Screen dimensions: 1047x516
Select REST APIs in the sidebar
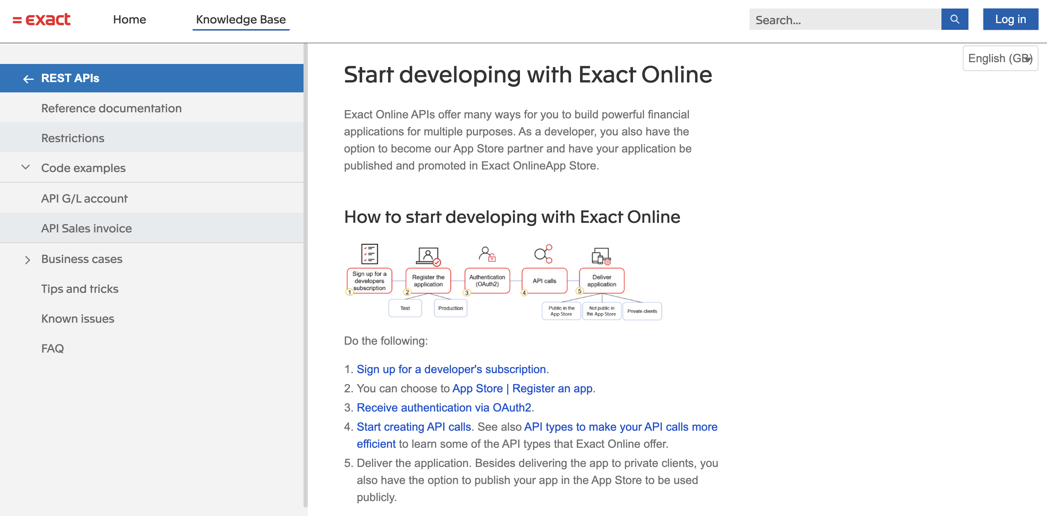[x=152, y=78]
